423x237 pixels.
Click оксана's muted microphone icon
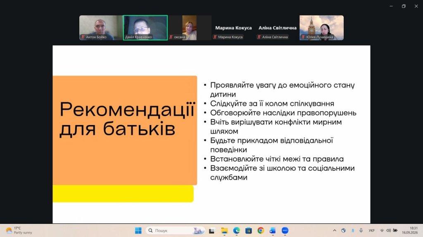pyautogui.click(x=171, y=37)
